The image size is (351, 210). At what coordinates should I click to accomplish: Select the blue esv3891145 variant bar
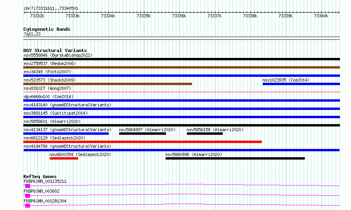(181, 117)
